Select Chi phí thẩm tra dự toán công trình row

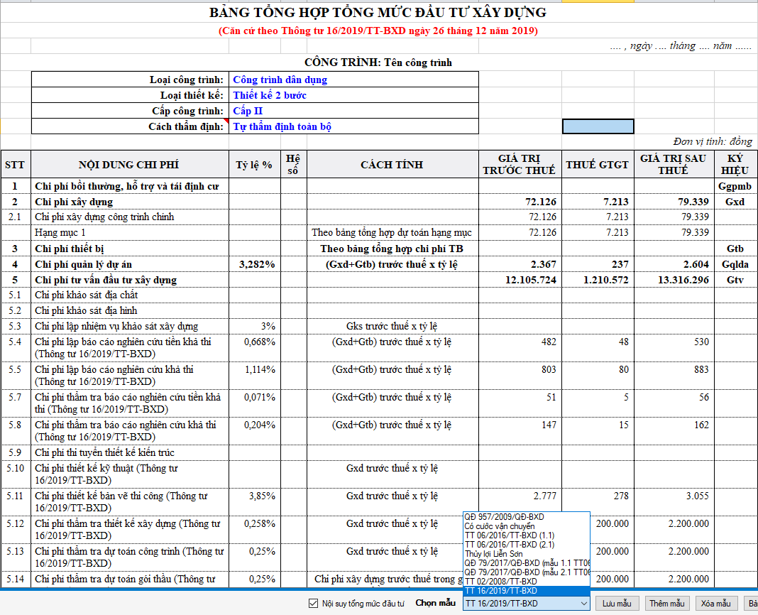(x=130, y=557)
